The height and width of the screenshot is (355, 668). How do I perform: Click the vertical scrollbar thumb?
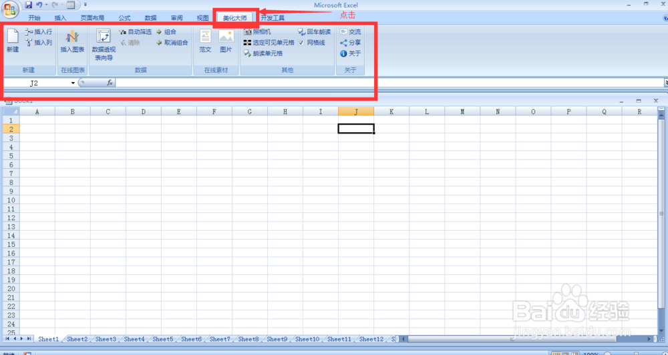(661, 214)
